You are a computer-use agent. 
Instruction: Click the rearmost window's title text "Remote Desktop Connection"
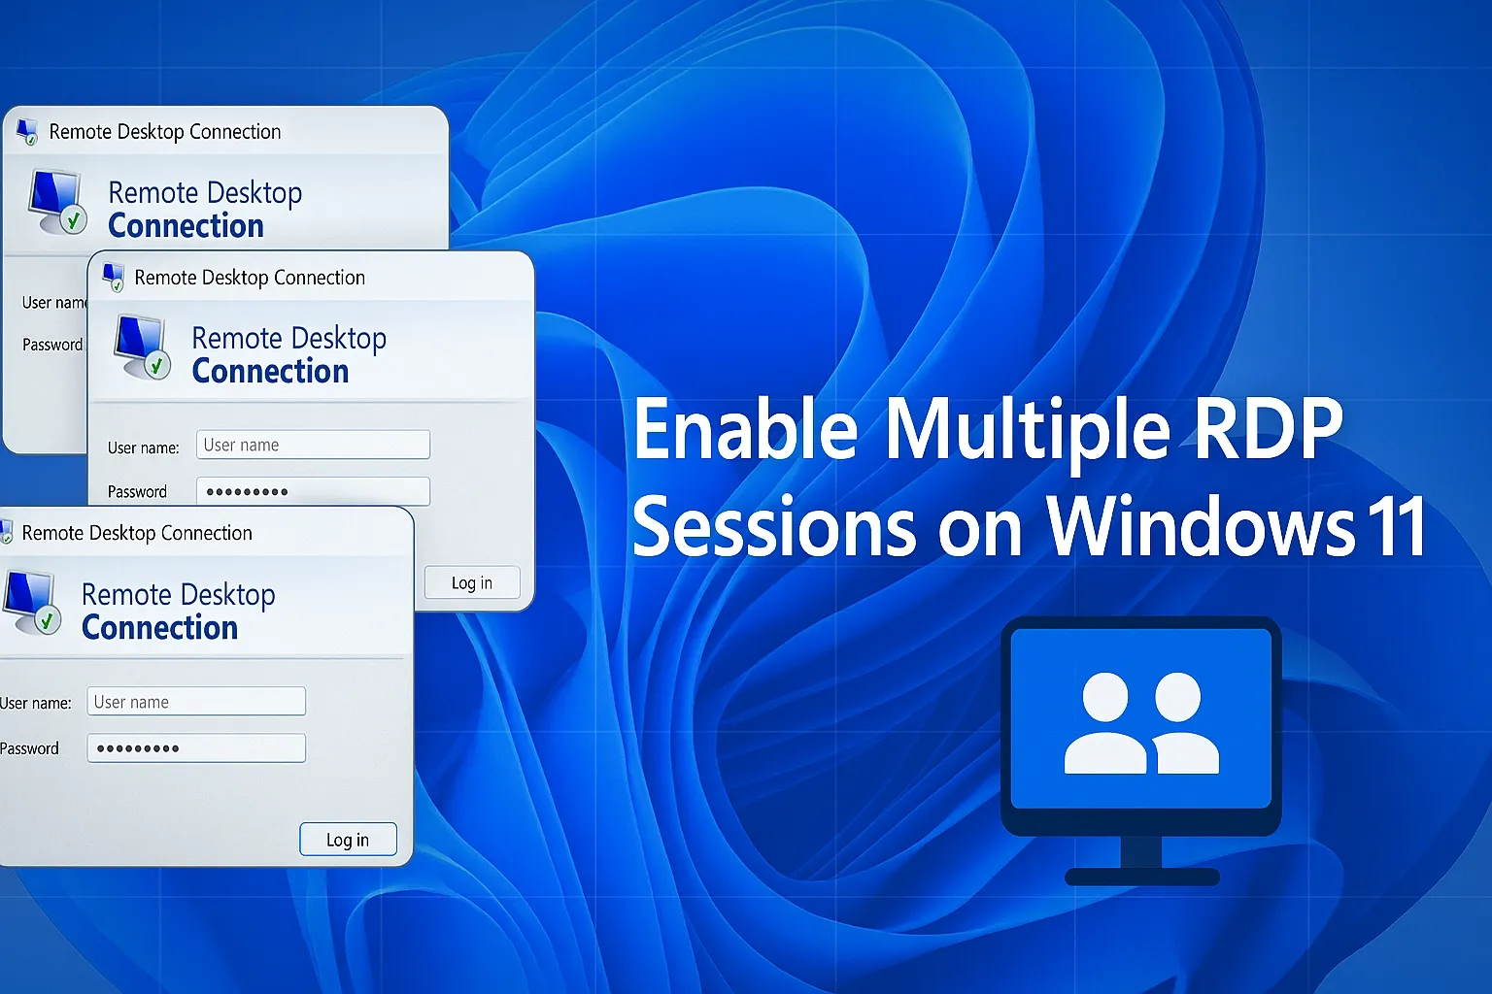coord(165,132)
